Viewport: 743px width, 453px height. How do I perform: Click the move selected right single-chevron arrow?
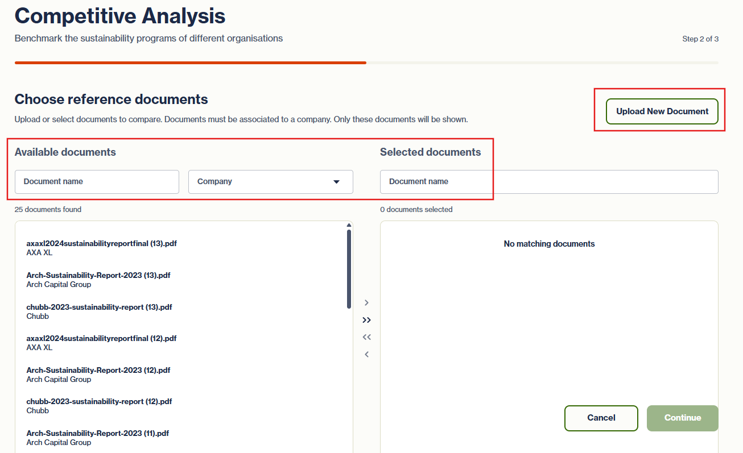pos(366,303)
